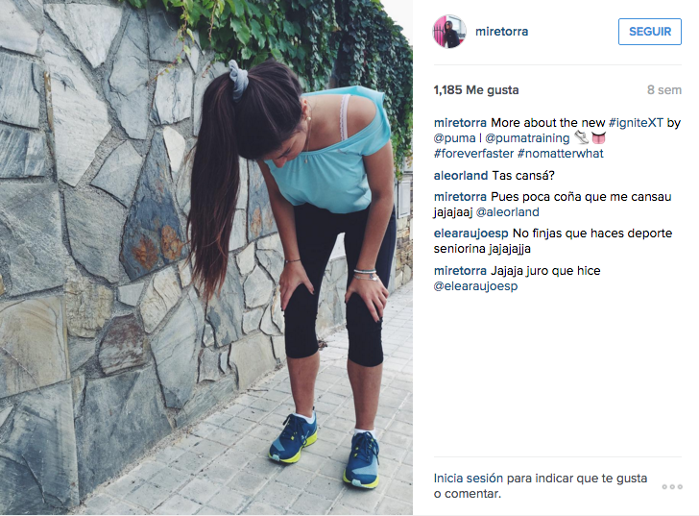The height and width of the screenshot is (516, 699).
Task: Visit the @puma mention link
Action: point(454,138)
